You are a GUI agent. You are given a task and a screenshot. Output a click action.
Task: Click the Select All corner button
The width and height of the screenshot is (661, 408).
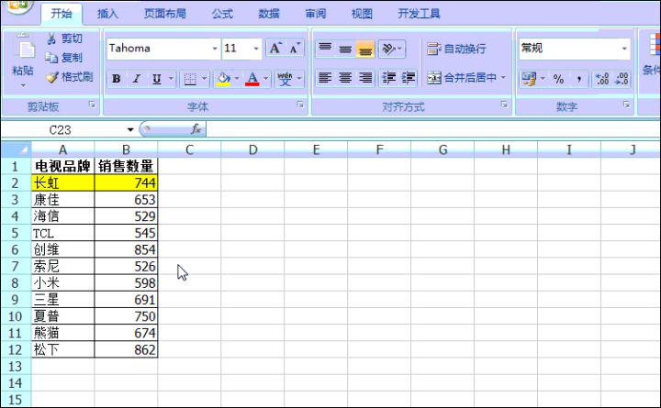pyautogui.click(x=16, y=149)
